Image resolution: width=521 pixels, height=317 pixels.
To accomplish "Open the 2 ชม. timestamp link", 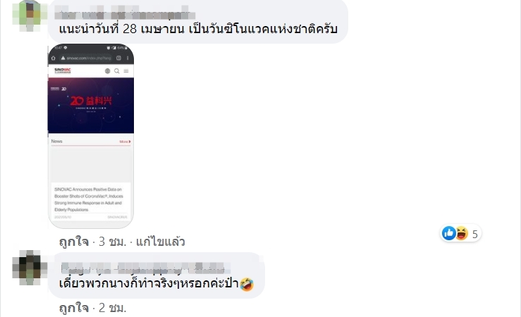I will [113, 308].
